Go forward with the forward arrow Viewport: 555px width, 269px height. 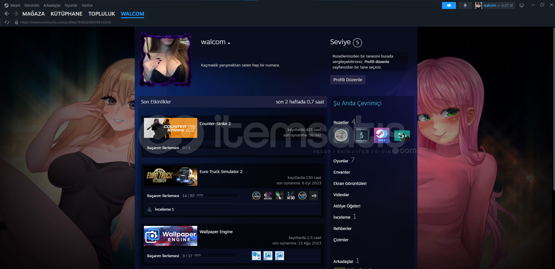pyautogui.click(x=16, y=14)
